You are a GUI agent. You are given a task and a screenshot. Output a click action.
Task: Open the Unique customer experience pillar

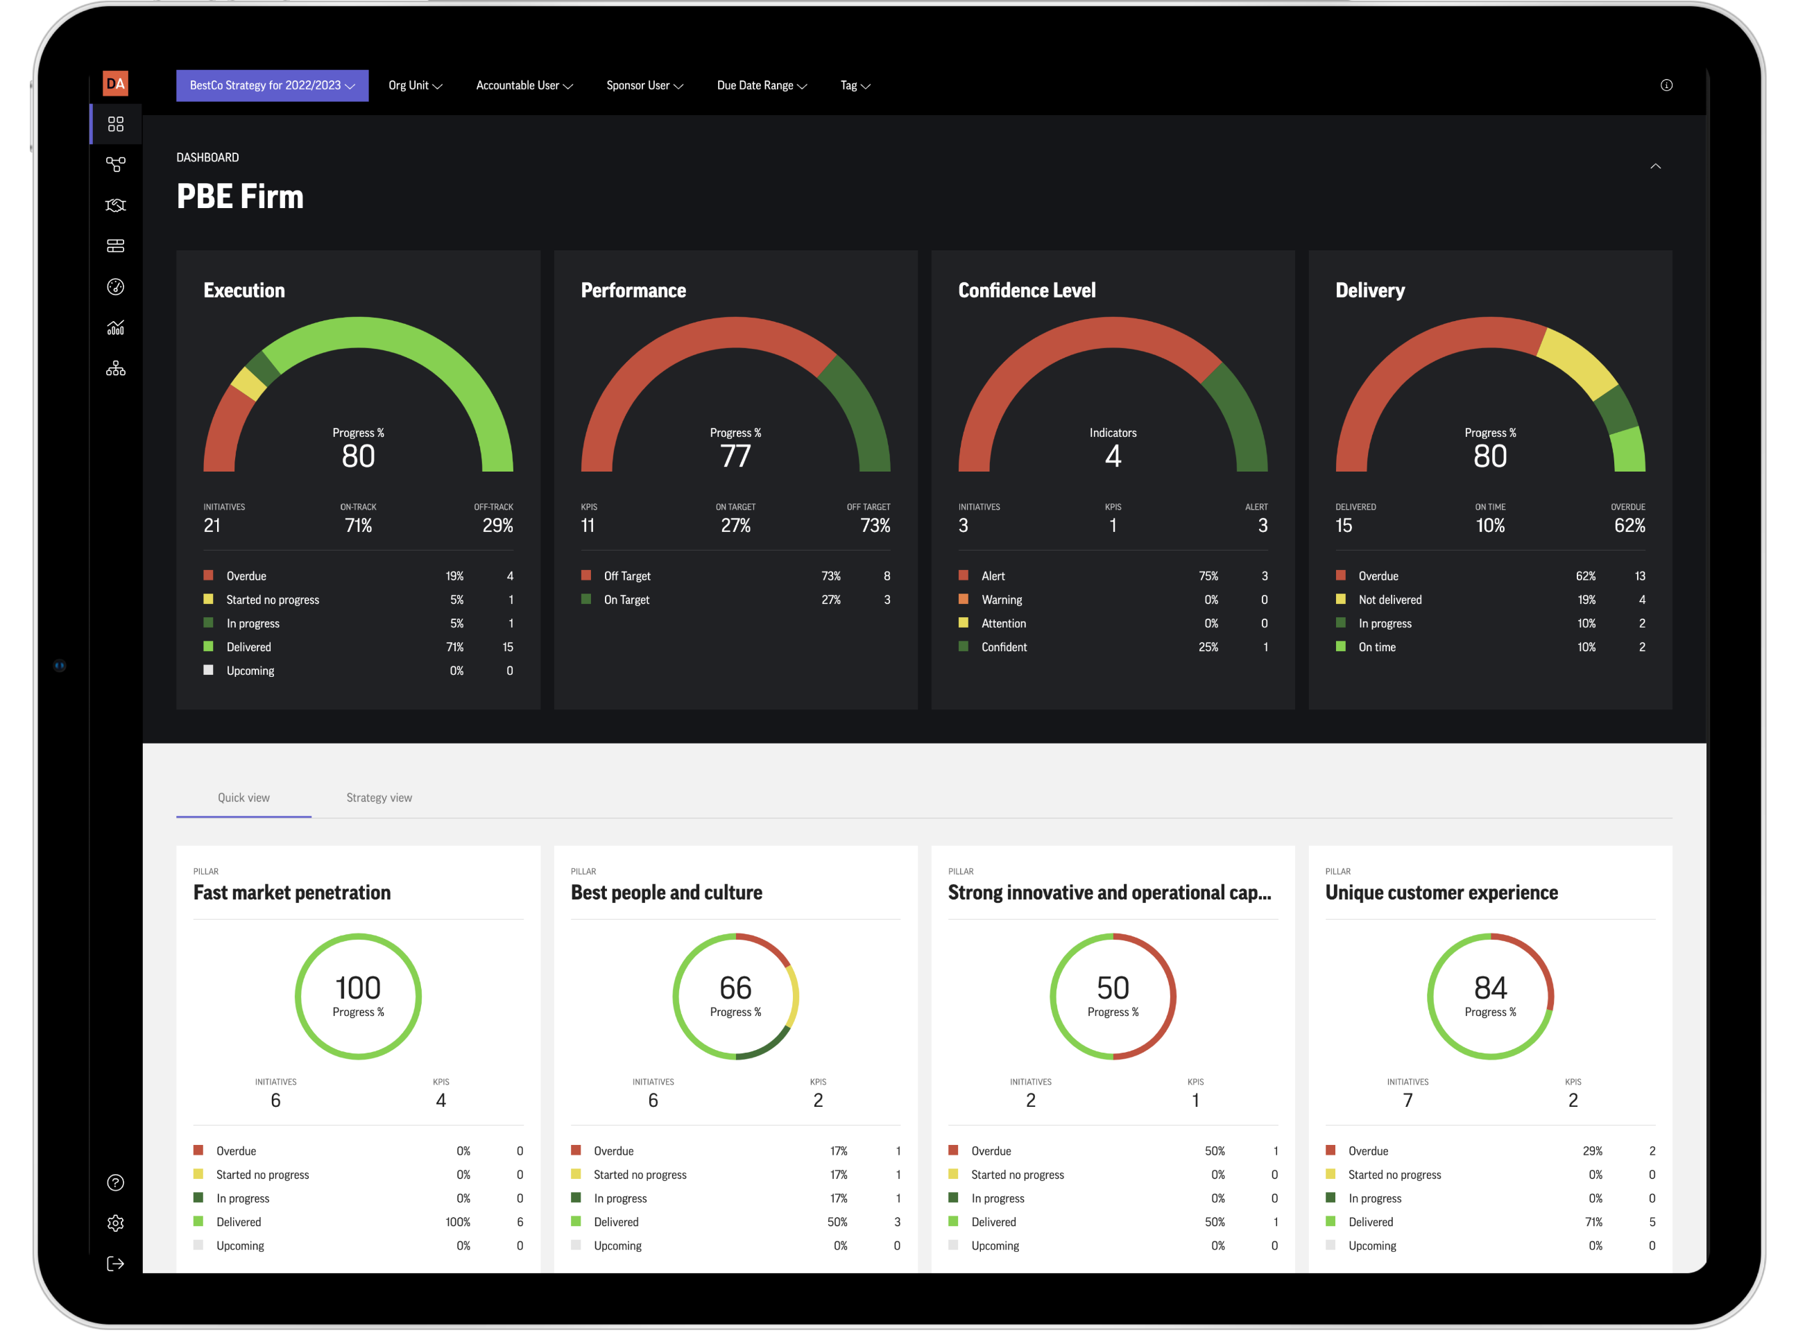(1442, 893)
